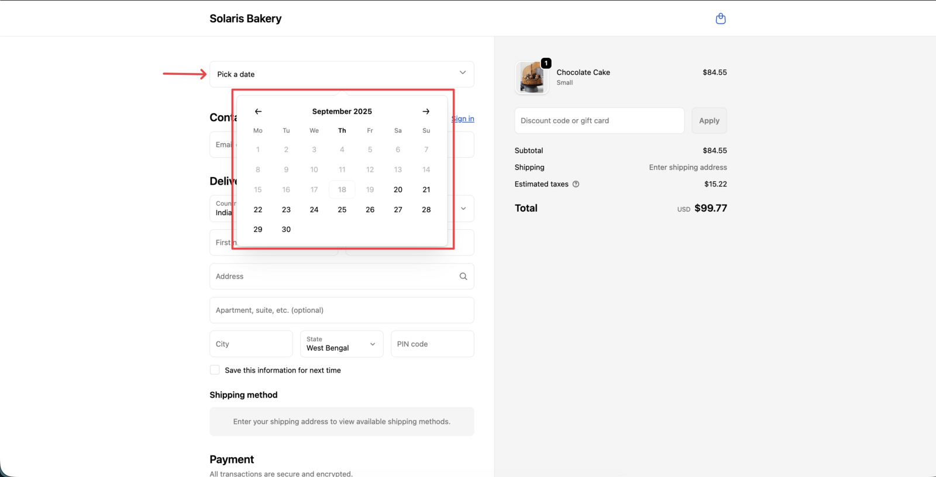Go to previous month in calendar
The image size is (936, 477).
(x=258, y=112)
